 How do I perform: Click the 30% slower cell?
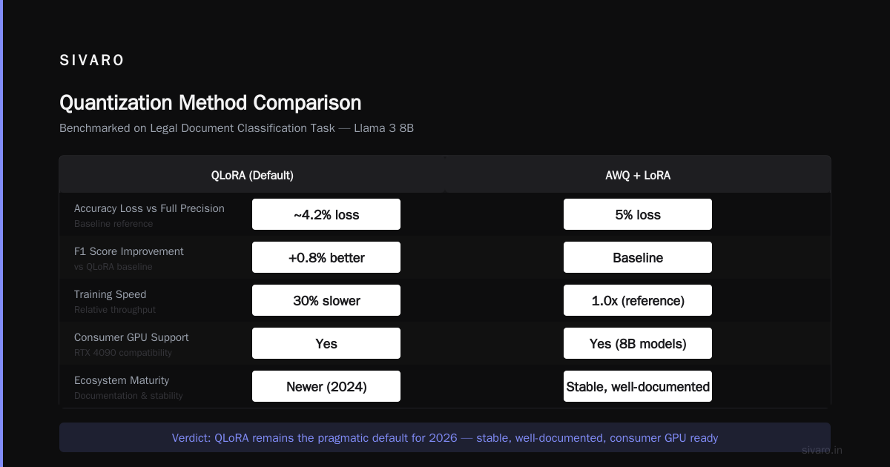[x=326, y=301]
